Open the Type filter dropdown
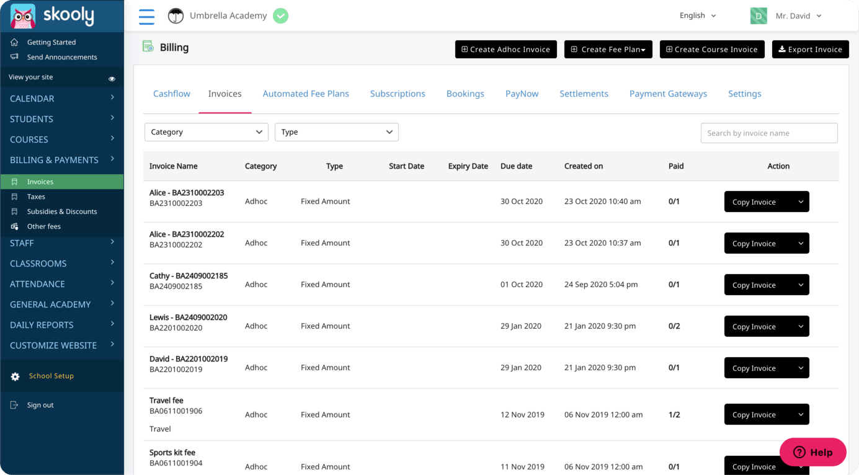859x475 pixels. pyautogui.click(x=336, y=132)
